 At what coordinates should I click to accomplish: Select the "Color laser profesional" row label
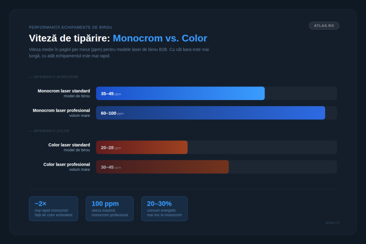66,165
